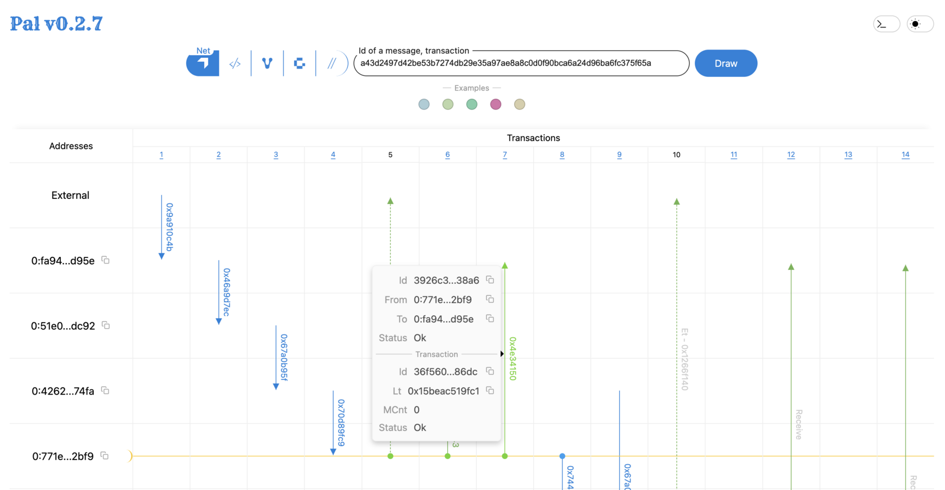The image size is (945, 490).
Task: Copy address 0:fa94...d95e from Addresses list
Action: point(105,260)
